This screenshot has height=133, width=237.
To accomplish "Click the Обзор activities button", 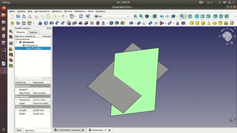I will 6,3.
